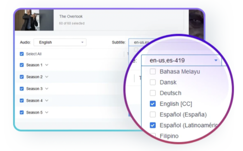Check the Dansk subtitle option
The image size is (243, 151).
[153, 82]
